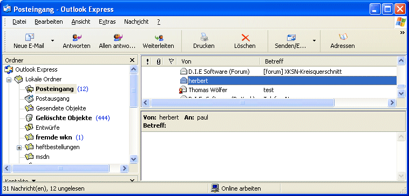This screenshot has height=196, width=409.
Task: Folder tree horizontal scrollbar thumb
Action: [x=60, y=168]
